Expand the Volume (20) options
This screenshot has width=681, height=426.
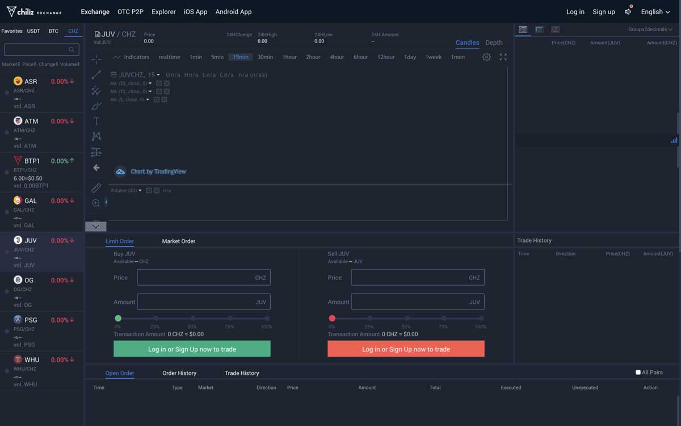(x=140, y=190)
